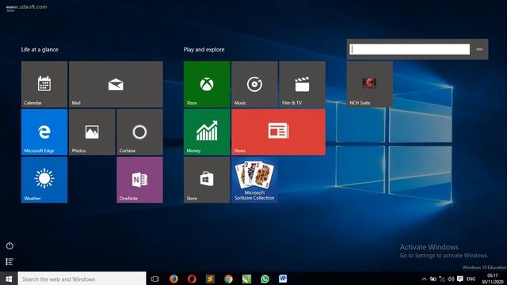Open the green app icon beside Chrome
This screenshot has height=285, width=507.
click(x=246, y=279)
